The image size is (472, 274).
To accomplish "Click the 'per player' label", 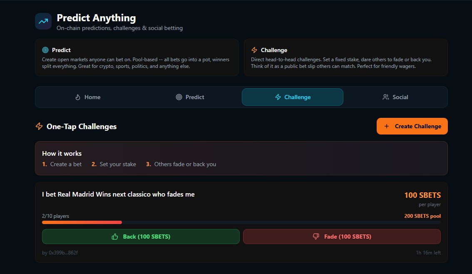I will point(430,204).
